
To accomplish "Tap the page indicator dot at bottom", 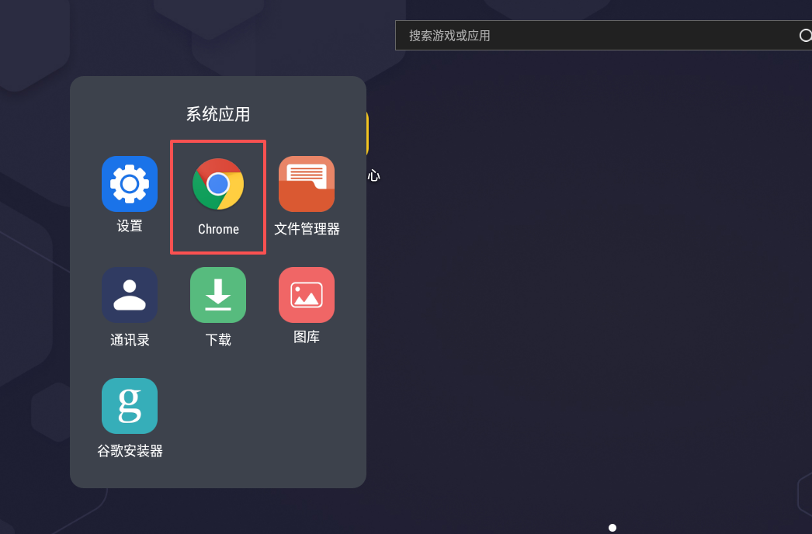I will [612, 527].
